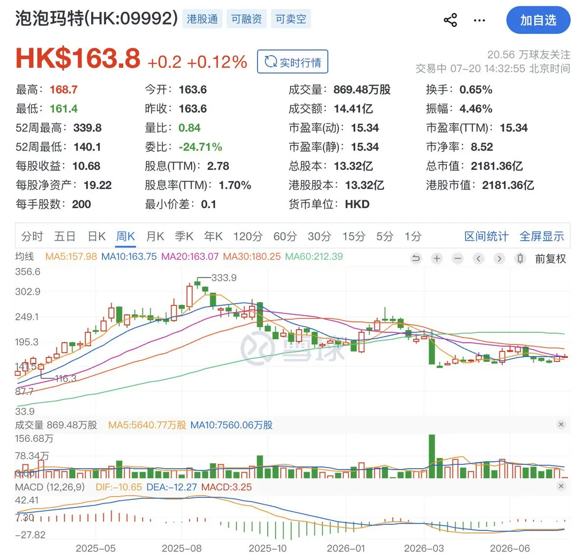Move chart right with right chevron
Viewport: 588px width, 556px height.
[499, 258]
